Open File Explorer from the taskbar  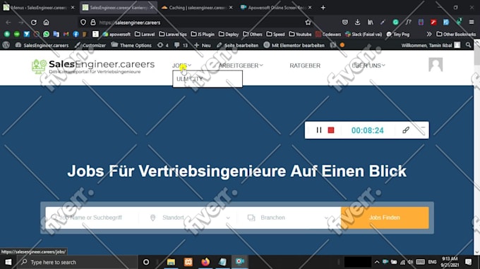[x=171, y=262]
